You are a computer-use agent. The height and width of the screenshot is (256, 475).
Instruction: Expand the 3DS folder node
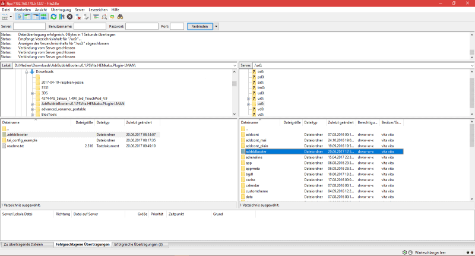[x=33, y=93]
